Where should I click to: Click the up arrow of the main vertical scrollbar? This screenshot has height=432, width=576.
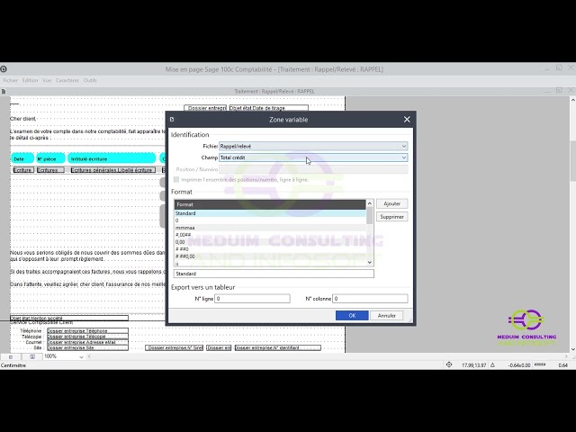point(572,100)
